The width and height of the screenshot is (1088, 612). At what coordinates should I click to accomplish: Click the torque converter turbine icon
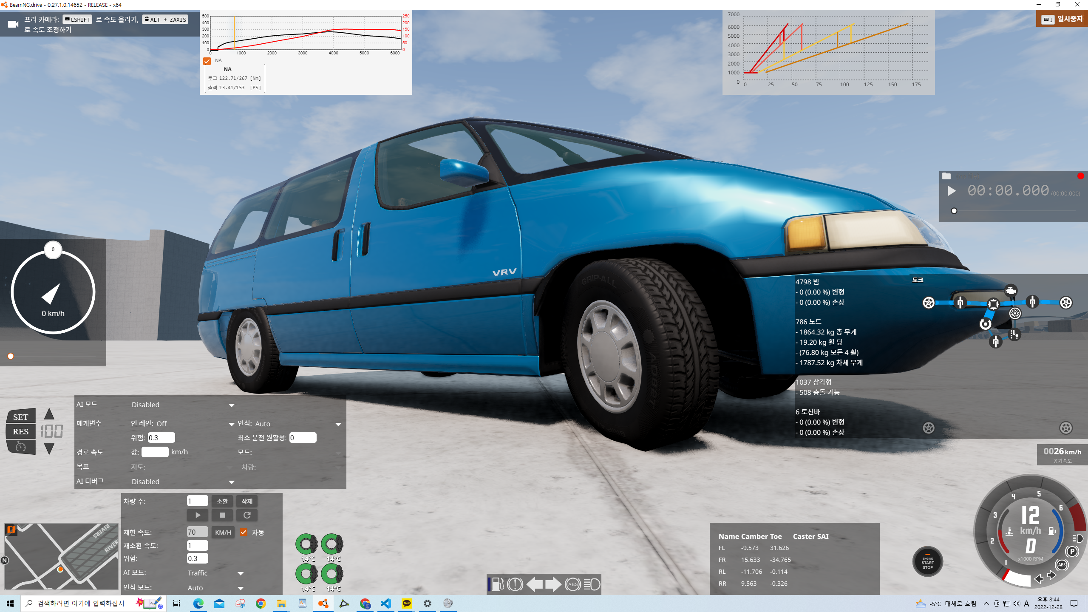click(1015, 314)
